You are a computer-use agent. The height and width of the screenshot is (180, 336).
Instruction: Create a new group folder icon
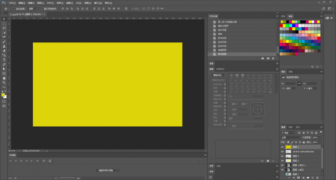pos(308,178)
